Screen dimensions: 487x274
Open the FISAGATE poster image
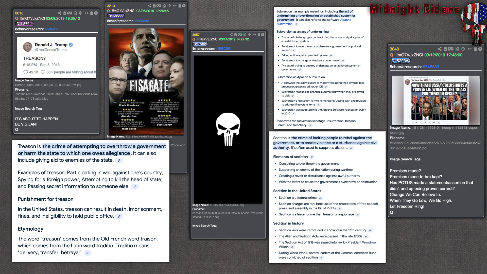coord(146,81)
